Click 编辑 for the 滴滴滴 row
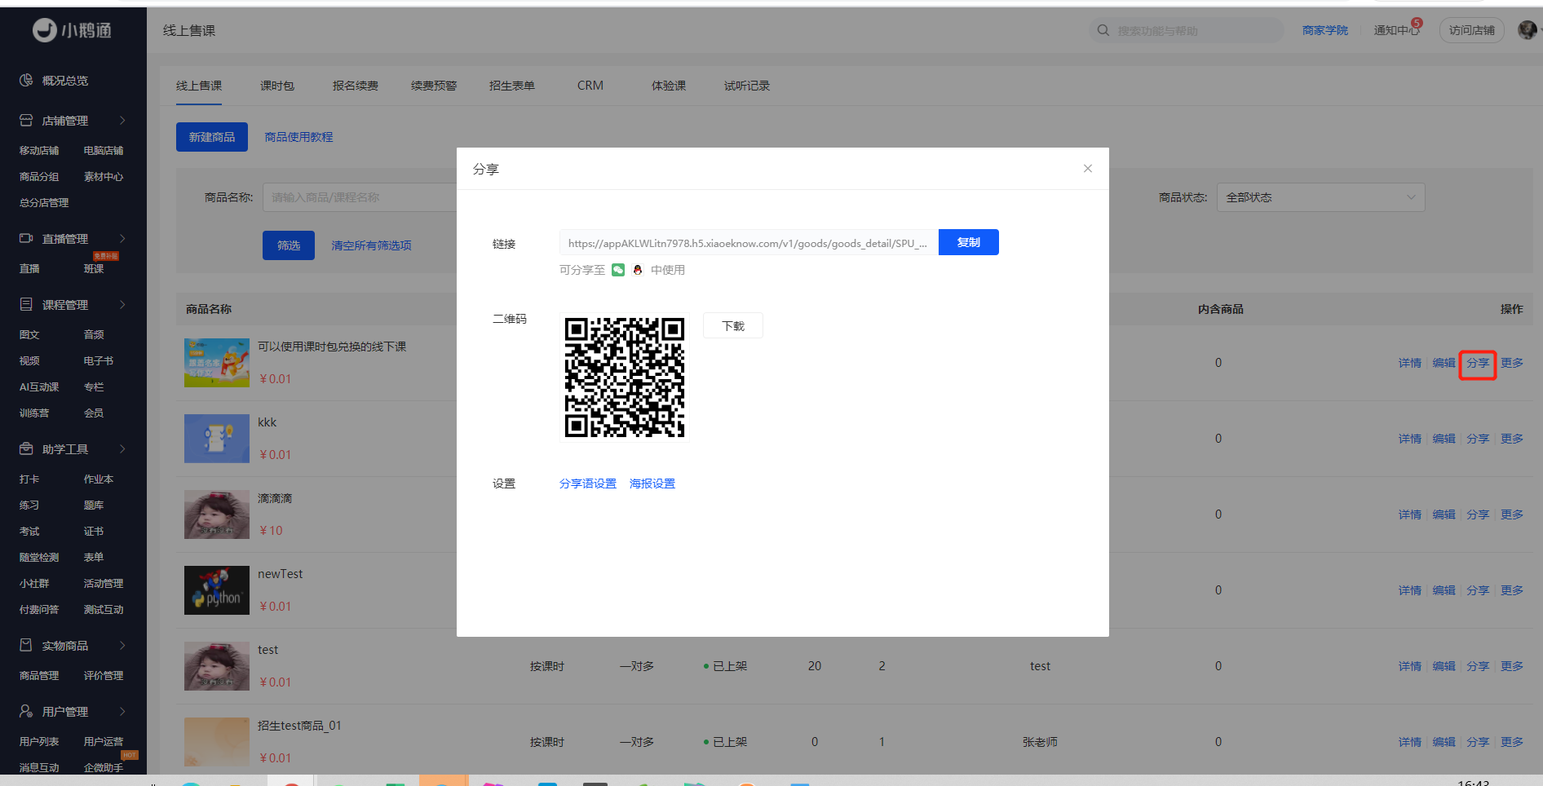 pos(1444,514)
